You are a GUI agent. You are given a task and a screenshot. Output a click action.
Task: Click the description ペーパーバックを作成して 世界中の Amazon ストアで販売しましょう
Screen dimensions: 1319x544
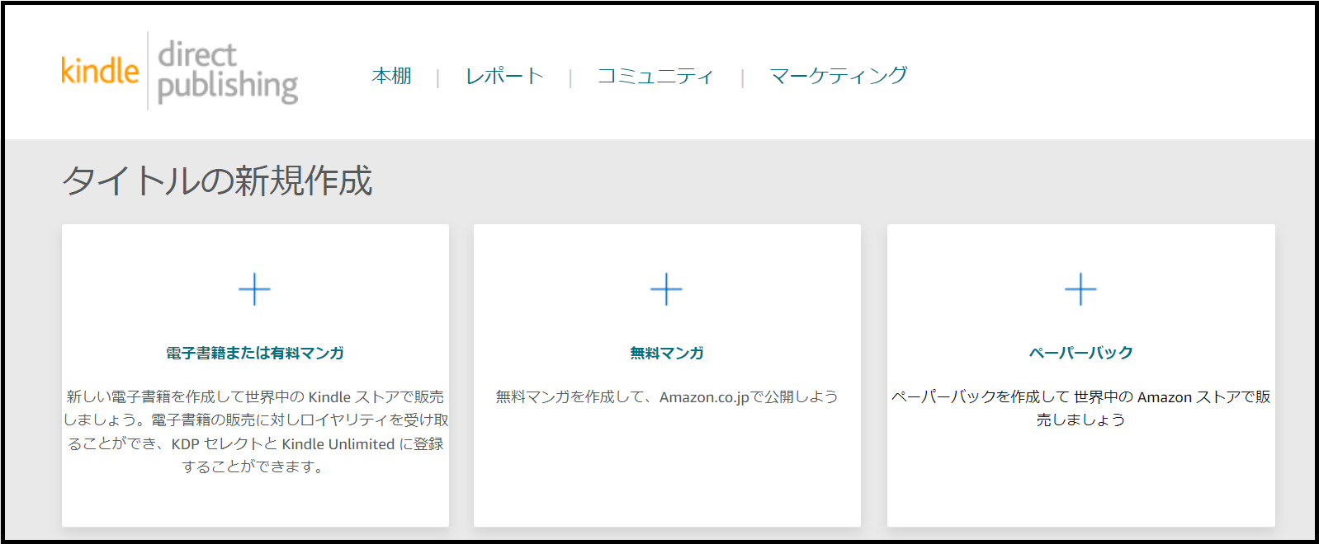coord(1081,408)
